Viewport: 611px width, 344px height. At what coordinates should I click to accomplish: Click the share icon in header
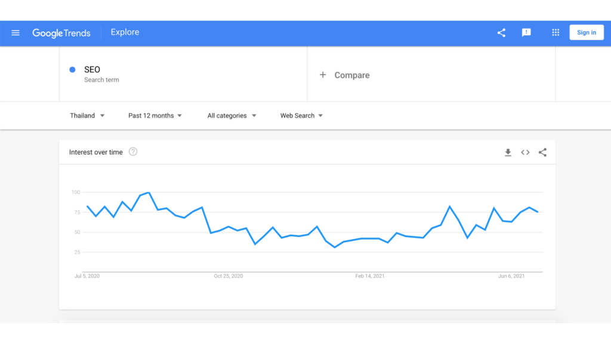click(x=501, y=33)
